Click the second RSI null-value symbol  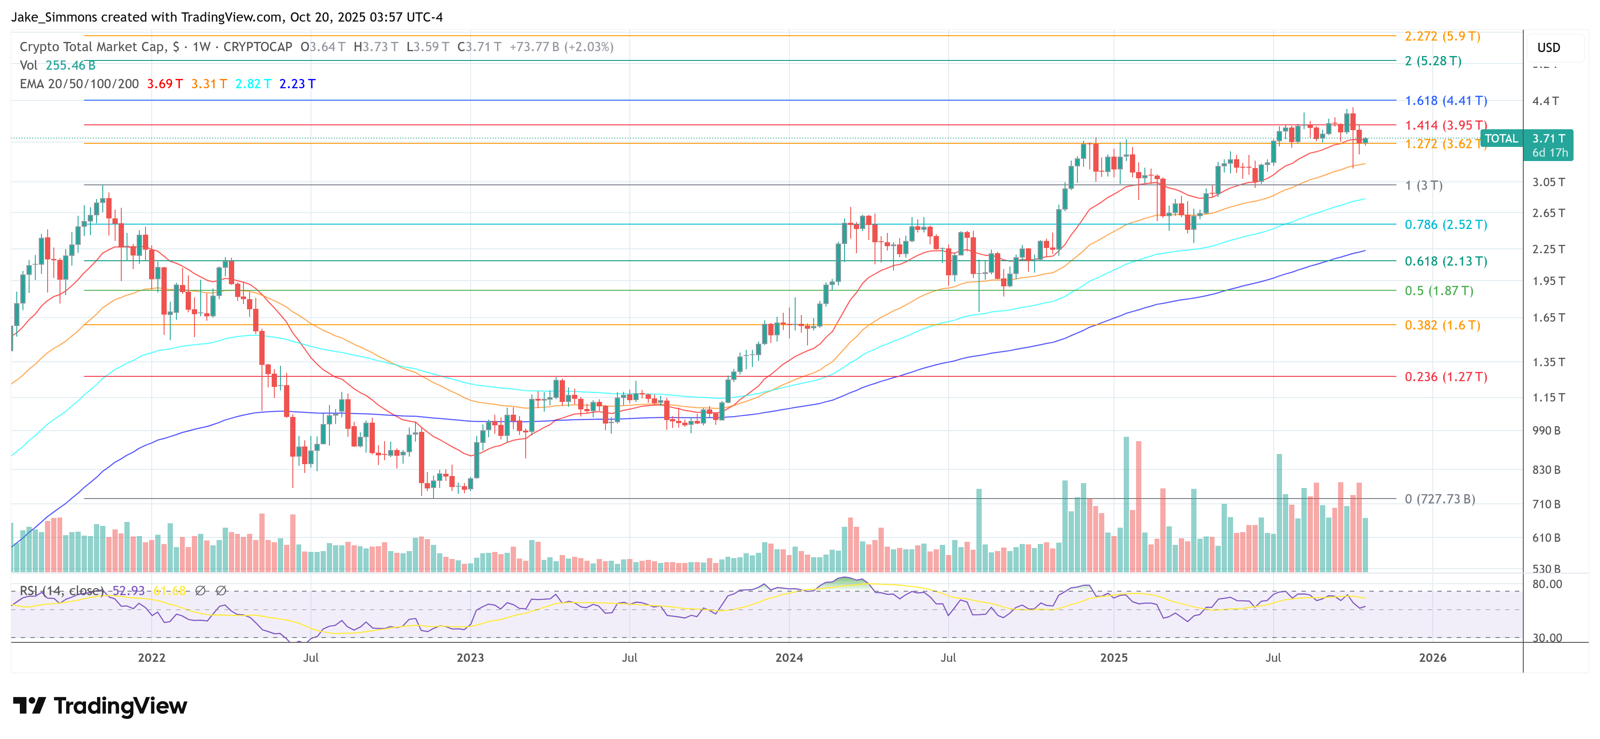point(221,590)
